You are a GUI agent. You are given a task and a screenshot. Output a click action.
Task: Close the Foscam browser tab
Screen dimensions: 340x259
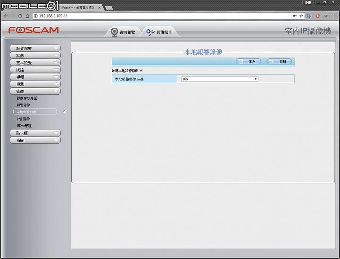point(100,8)
